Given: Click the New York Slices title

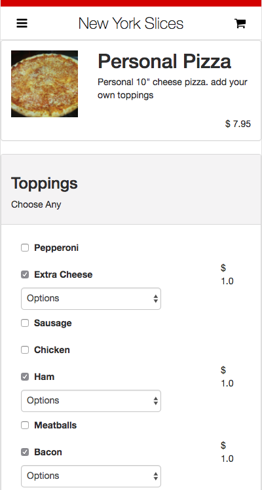Looking at the screenshot, I should coord(131,24).
